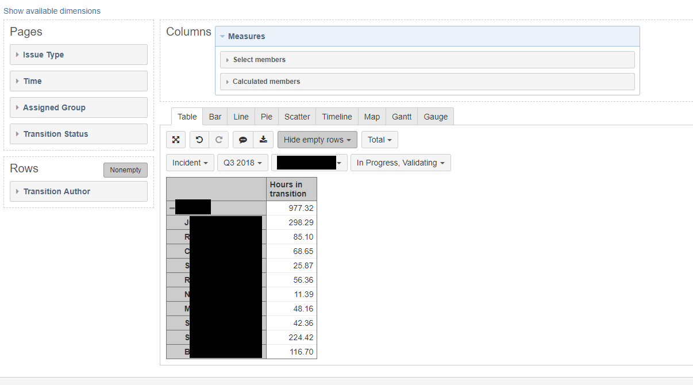Click the 25.87 value cell

coord(291,265)
